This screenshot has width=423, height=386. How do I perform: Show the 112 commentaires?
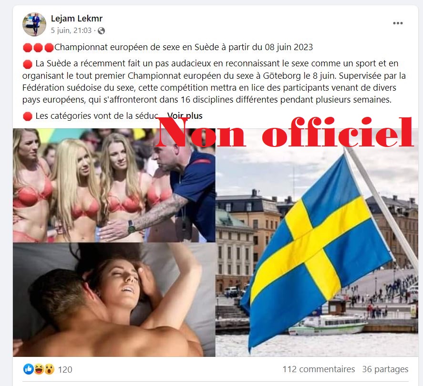(x=319, y=369)
